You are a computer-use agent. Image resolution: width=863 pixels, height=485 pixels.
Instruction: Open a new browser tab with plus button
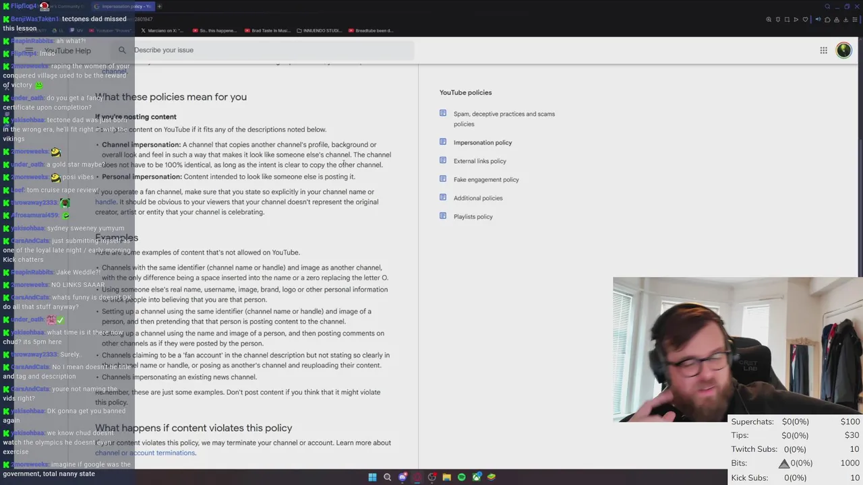point(159,6)
